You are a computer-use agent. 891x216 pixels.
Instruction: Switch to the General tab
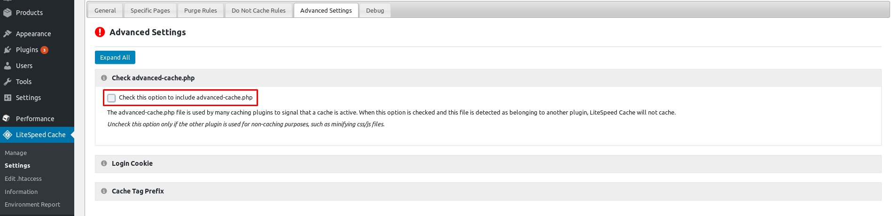pyautogui.click(x=105, y=10)
